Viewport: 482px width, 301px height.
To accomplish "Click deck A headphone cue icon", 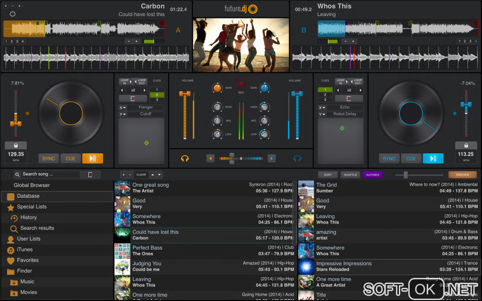I will (x=185, y=159).
